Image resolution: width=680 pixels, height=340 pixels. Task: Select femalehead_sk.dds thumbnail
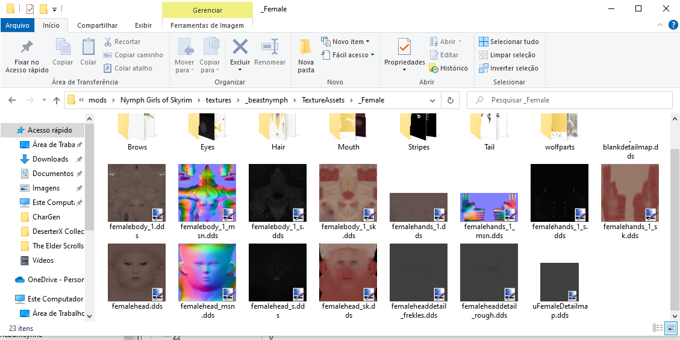pyautogui.click(x=348, y=272)
